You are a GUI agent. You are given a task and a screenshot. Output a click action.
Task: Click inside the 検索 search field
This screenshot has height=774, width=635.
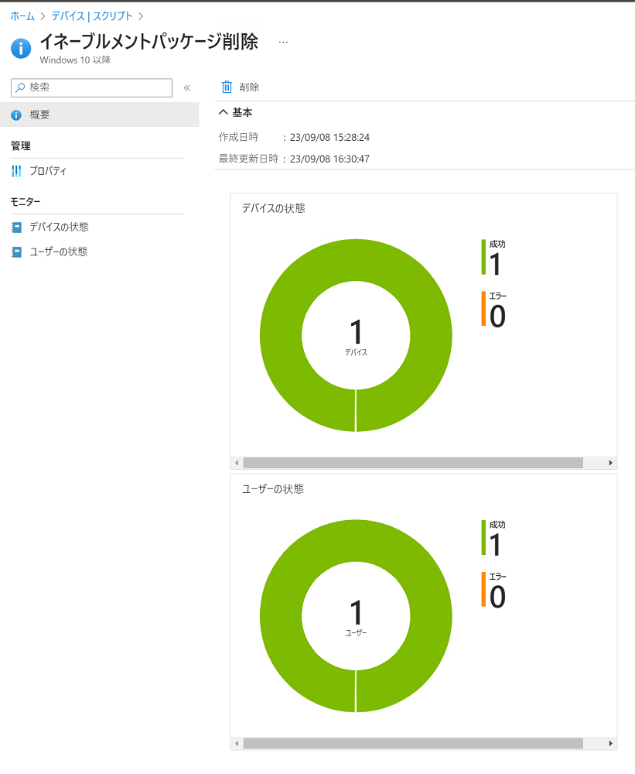click(97, 87)
